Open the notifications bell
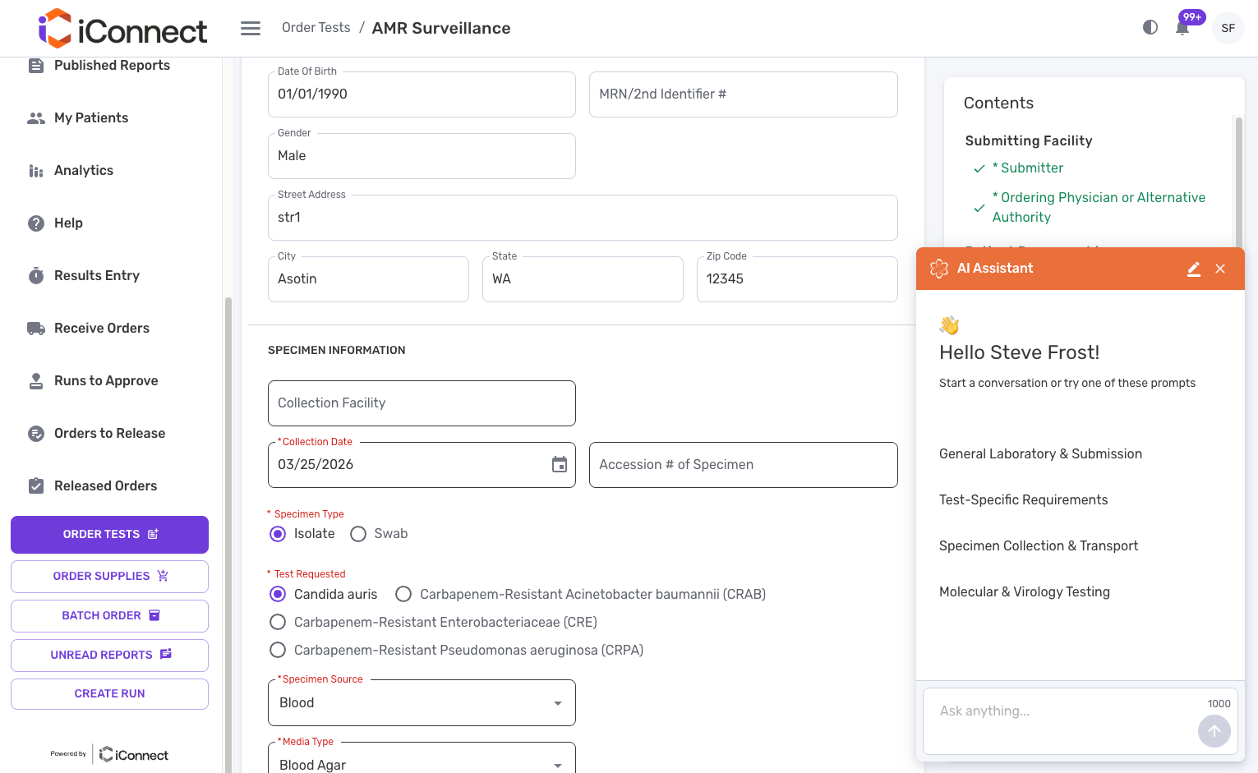Viewport: 1258px width, 773px height. point(1182,28)
